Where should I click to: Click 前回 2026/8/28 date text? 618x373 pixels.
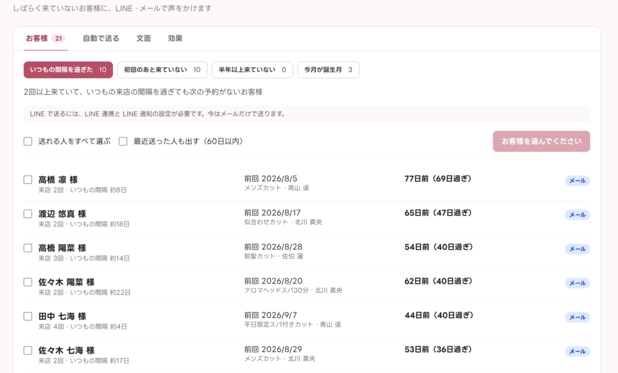point(273,247)
